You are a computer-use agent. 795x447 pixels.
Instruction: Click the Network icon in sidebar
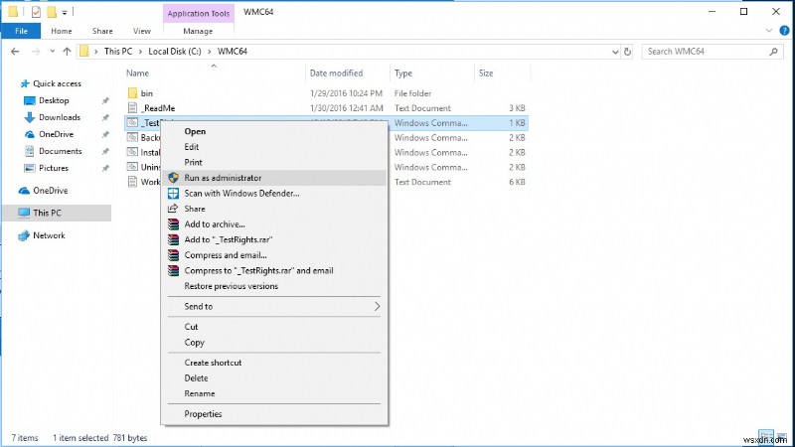(x=24, y=235)
